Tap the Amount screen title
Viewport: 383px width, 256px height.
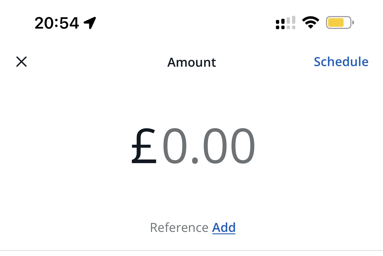pos(191,62)
